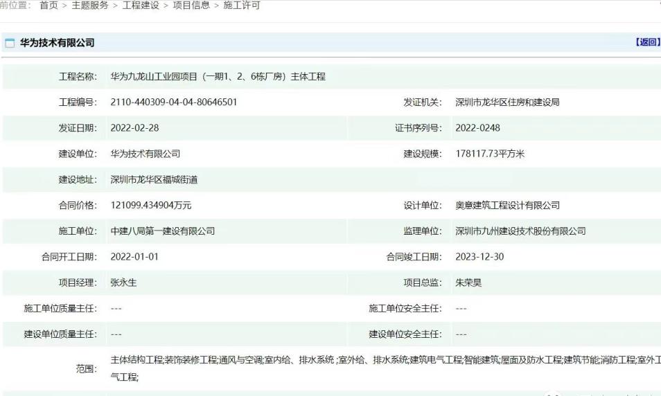Select certificate serial number 2022-0248

[477, 128]
